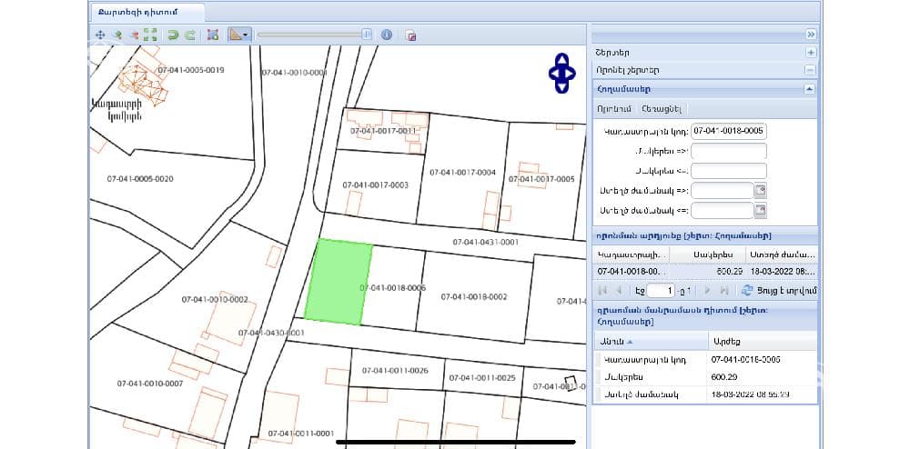
Task: Click parcel label 07-041-0005-0020 on map
Action: point(140,179)
